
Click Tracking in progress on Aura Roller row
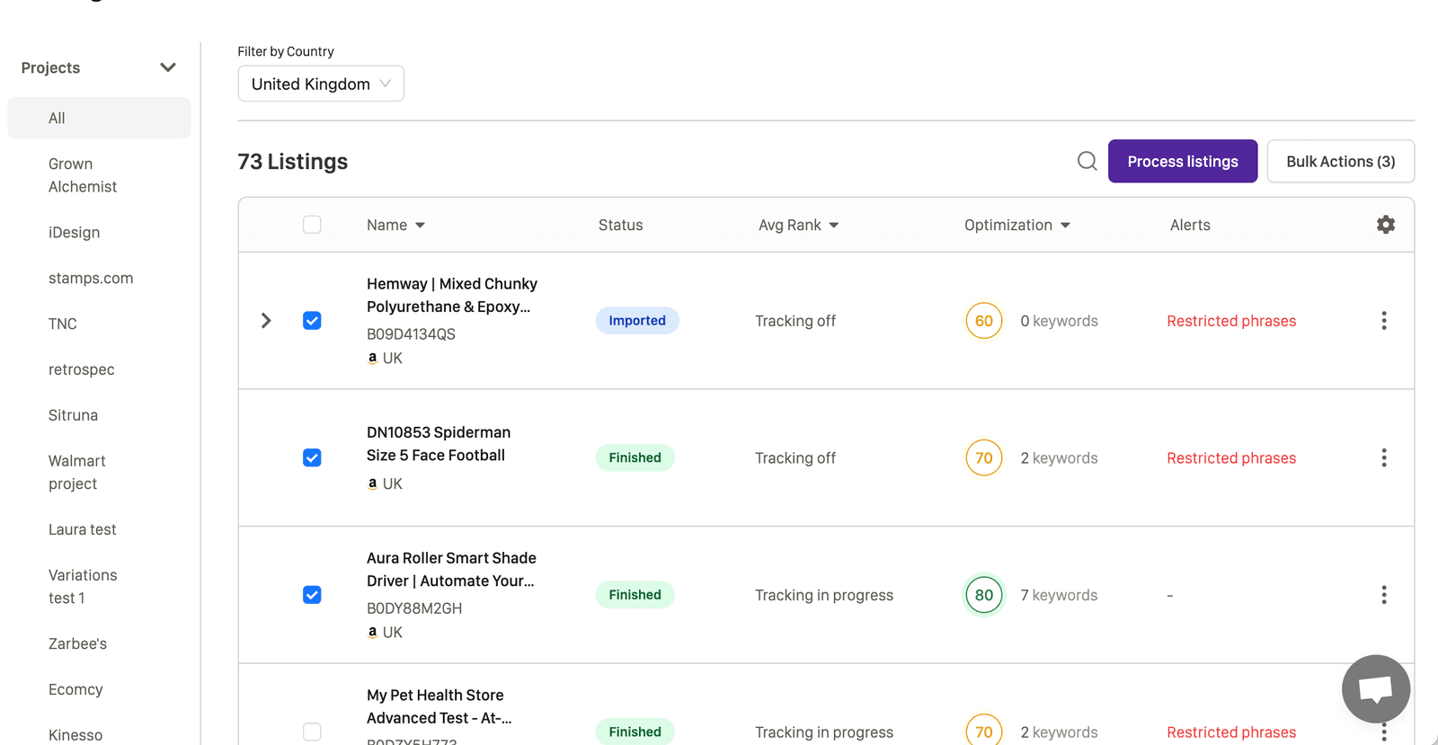(x=824, y=595)
